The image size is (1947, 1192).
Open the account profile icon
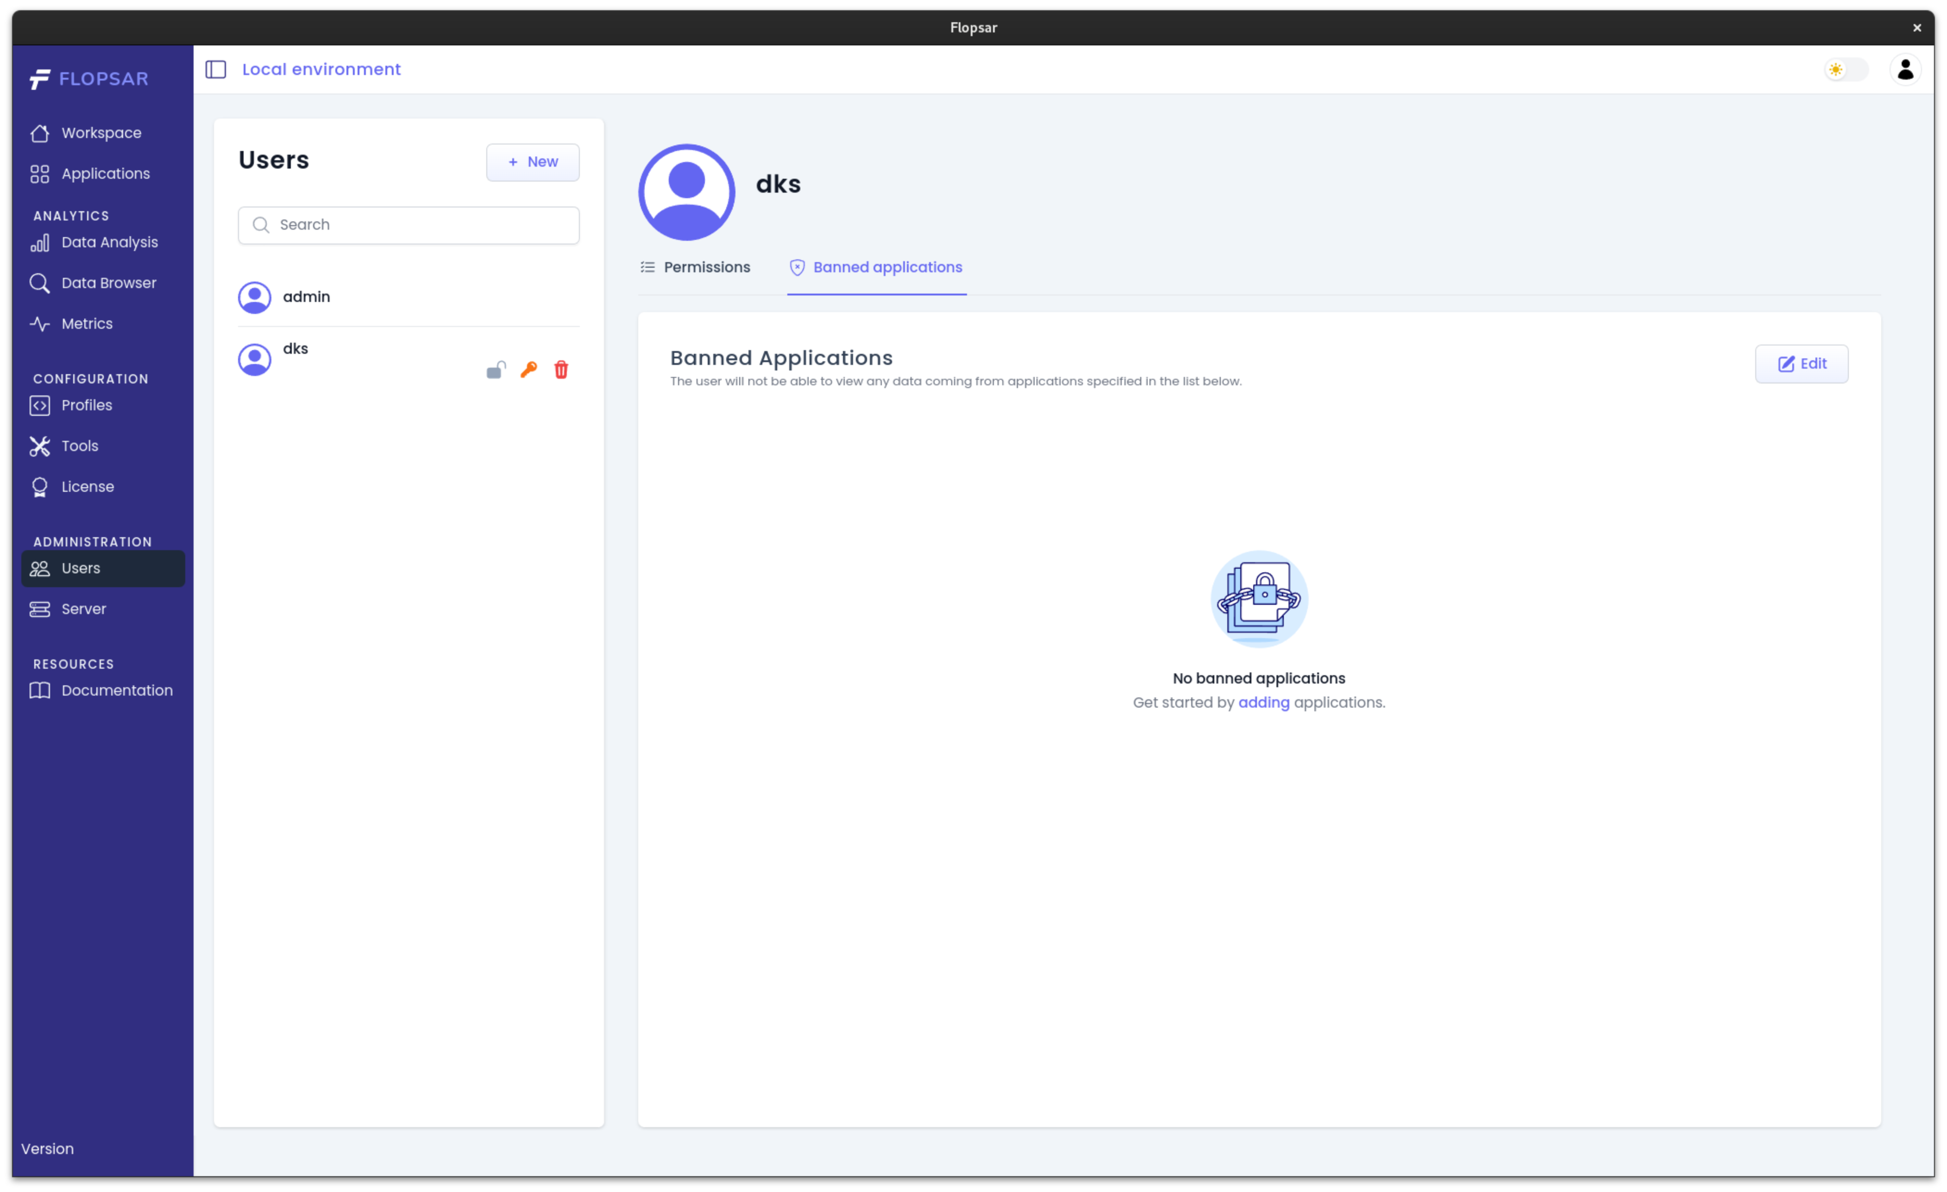pos(1904,69)
